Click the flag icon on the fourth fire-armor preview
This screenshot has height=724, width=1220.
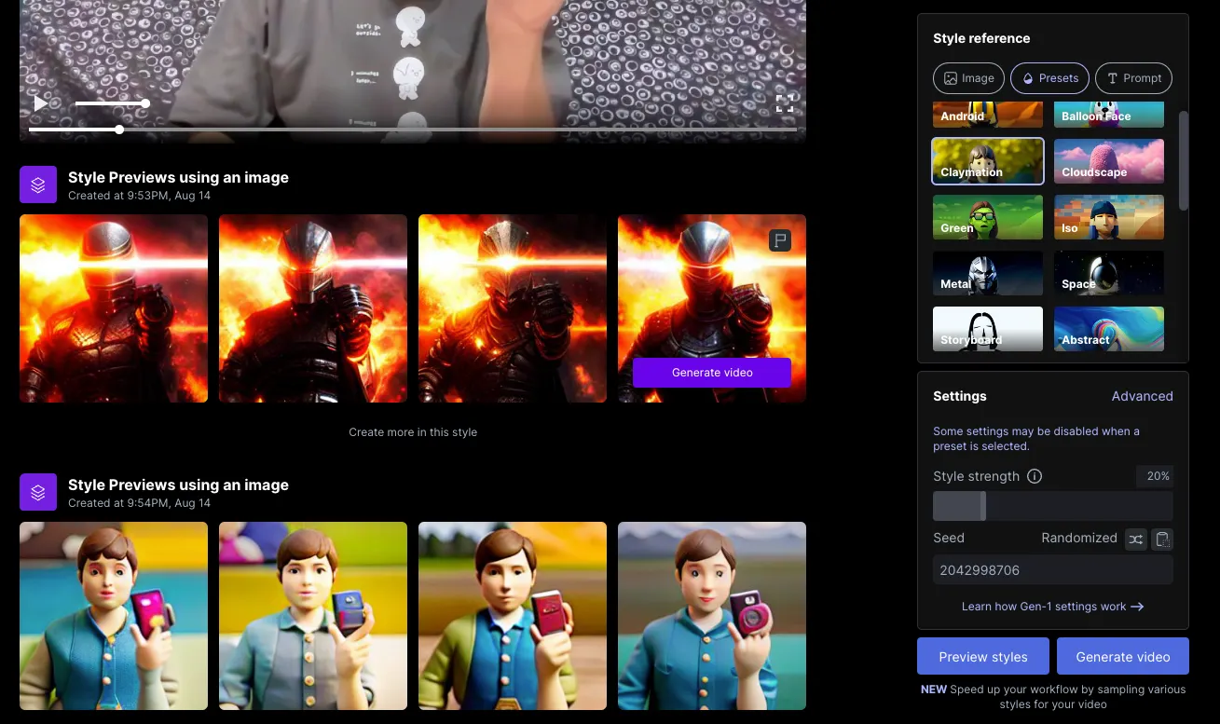pos(781,241)
